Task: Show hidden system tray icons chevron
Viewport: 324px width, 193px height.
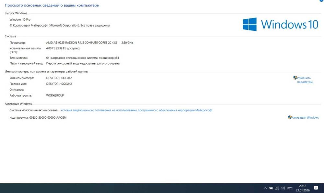Action: pos(265,188)
